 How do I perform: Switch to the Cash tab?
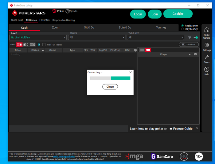(x=24, y=28)
